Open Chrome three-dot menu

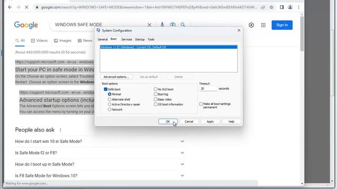coord(299,7)
